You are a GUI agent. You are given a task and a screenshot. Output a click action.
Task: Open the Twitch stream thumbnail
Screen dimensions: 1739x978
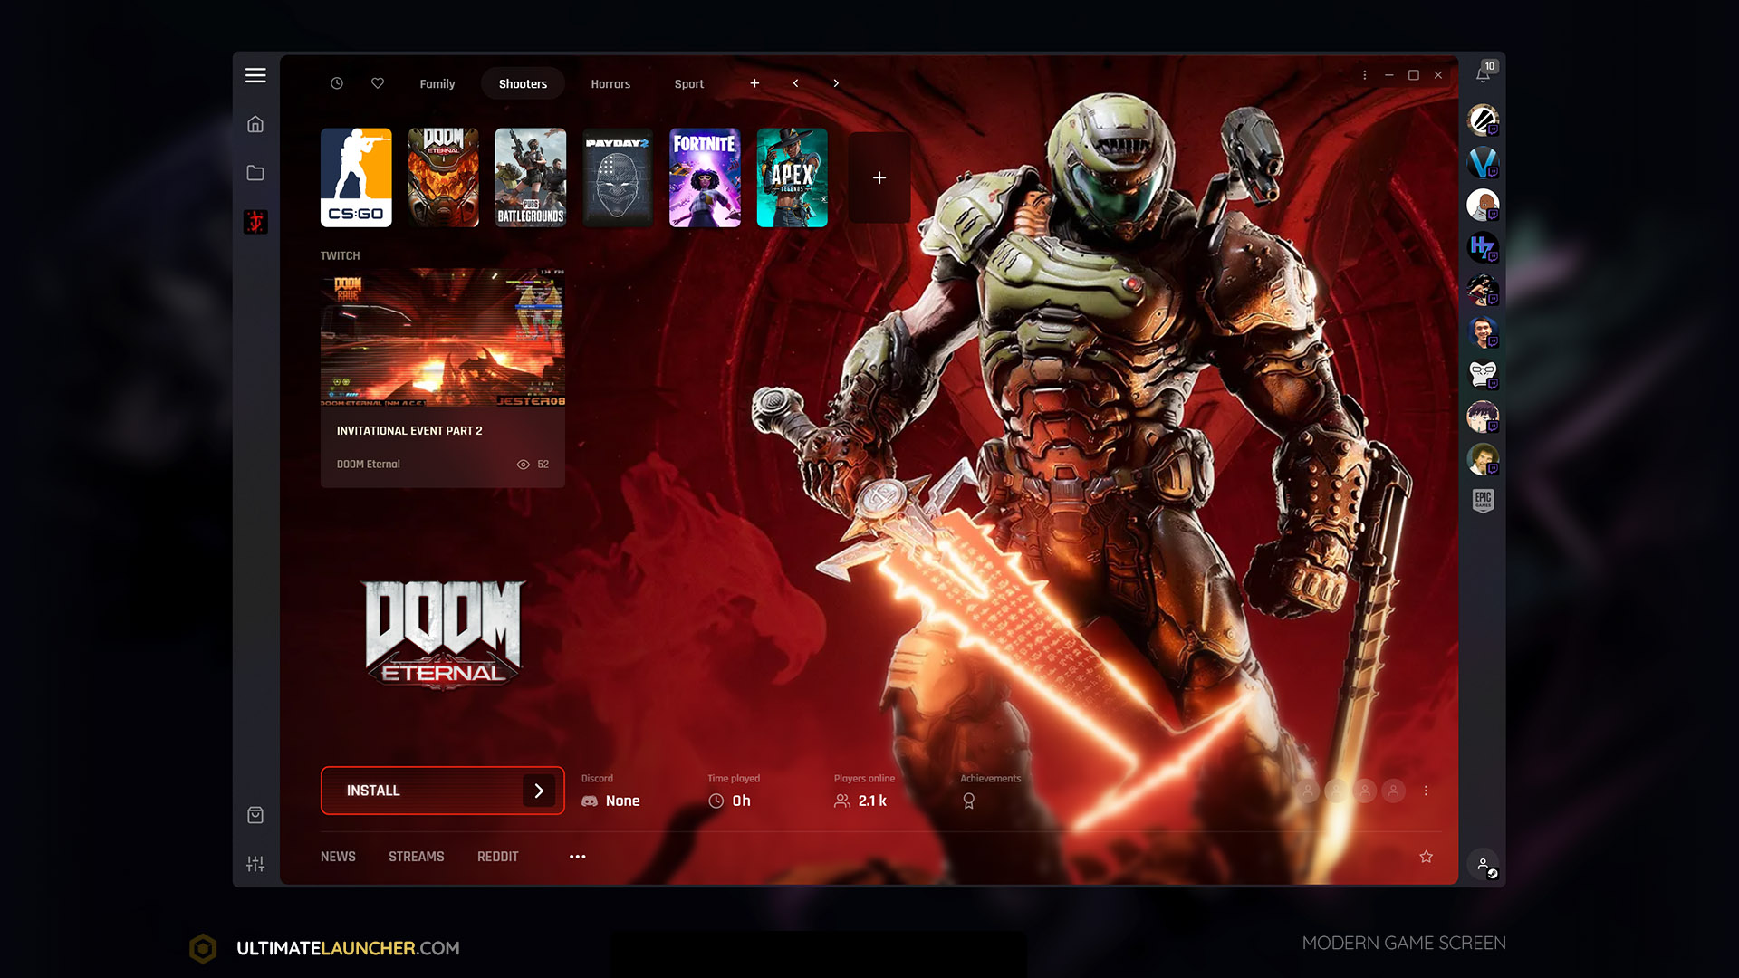(x=443, y=337)
